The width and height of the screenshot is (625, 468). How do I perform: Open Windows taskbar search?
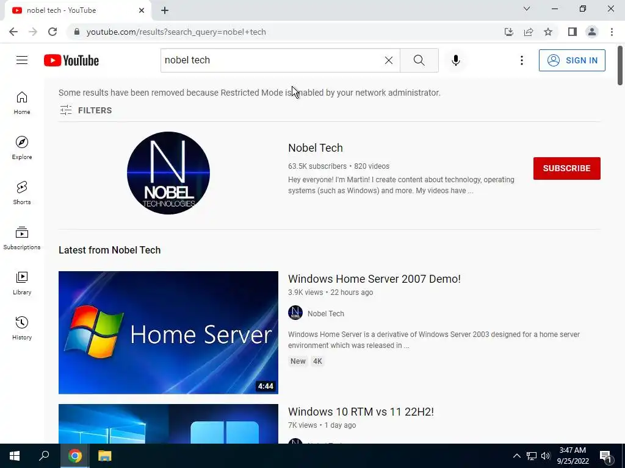(44, 456)
